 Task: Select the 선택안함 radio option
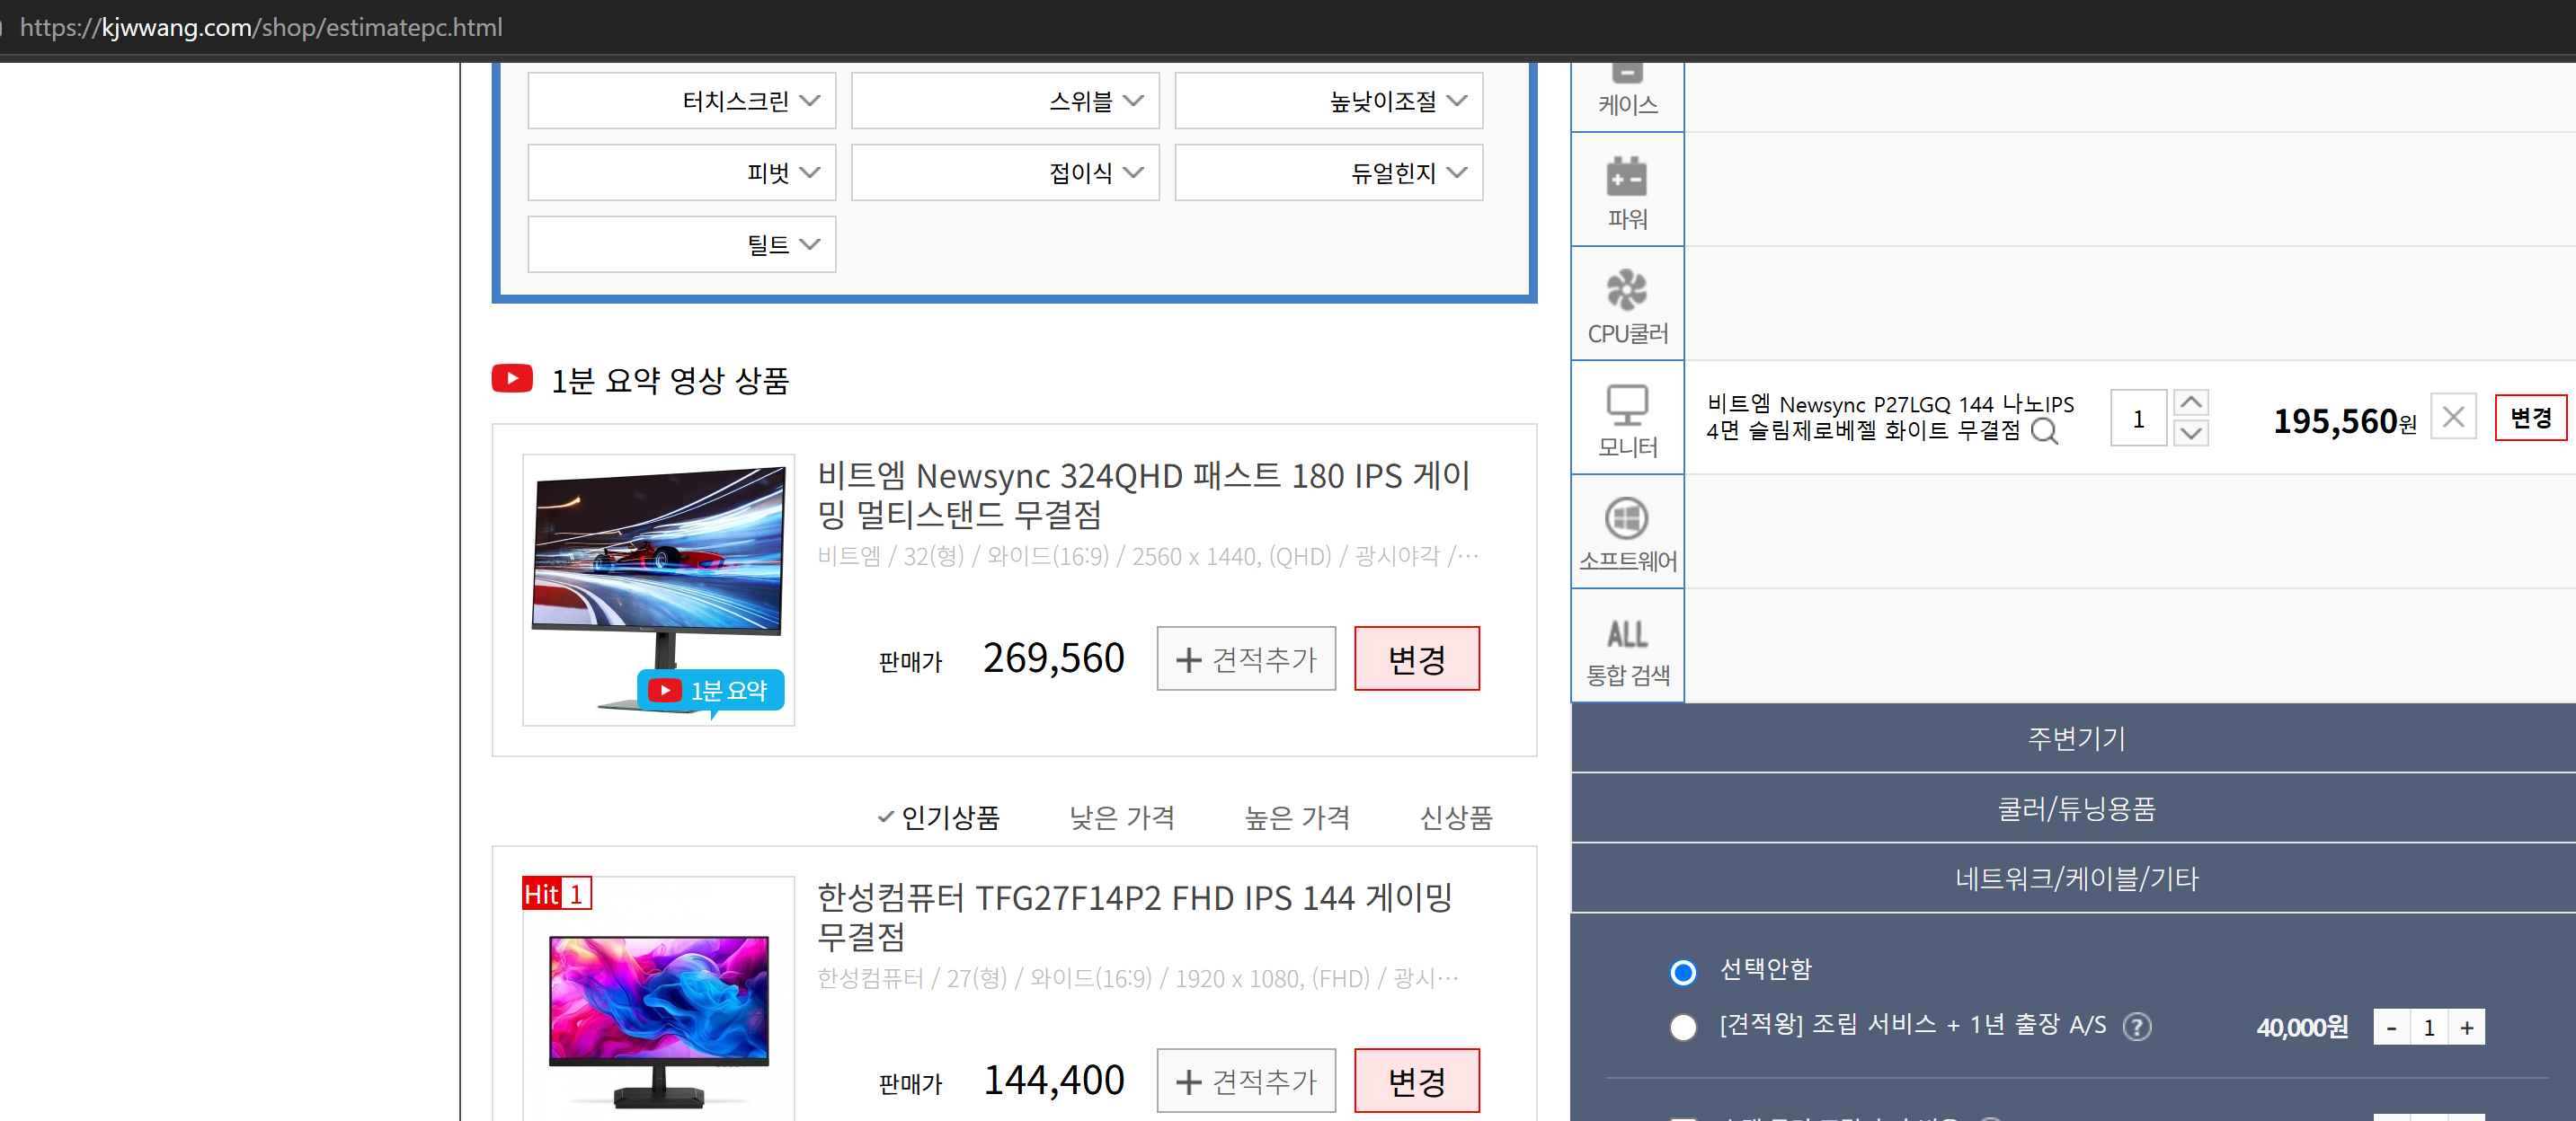[x=1683, y=971]
